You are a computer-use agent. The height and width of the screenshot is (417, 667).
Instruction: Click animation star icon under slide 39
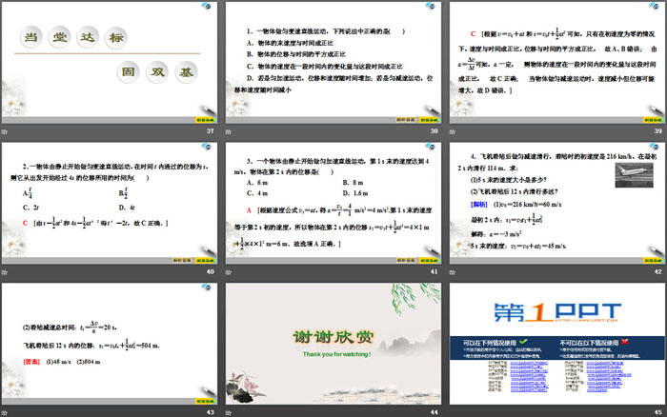coord(453,131)
